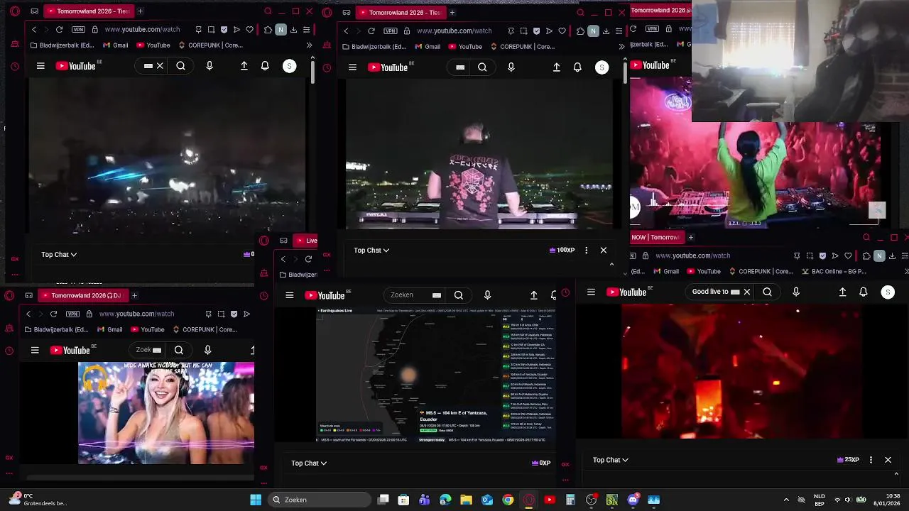Open account avatar S in laser-show video window

[x=289, y=66]
